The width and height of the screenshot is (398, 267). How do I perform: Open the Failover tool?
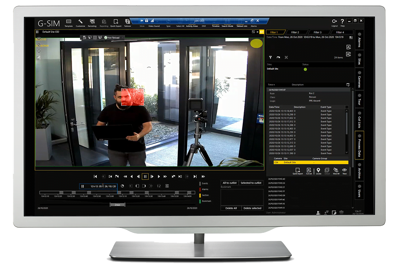tap(127, 22)
